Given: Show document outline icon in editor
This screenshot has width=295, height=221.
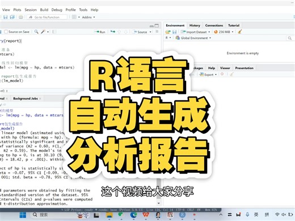Looking at the screenshot, I should (157, 32).
